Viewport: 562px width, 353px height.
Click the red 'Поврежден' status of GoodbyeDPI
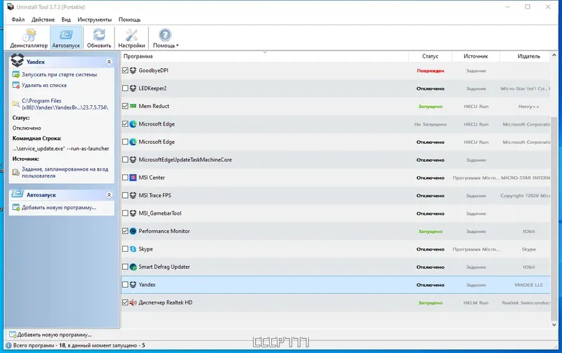[x=431, y=71]
